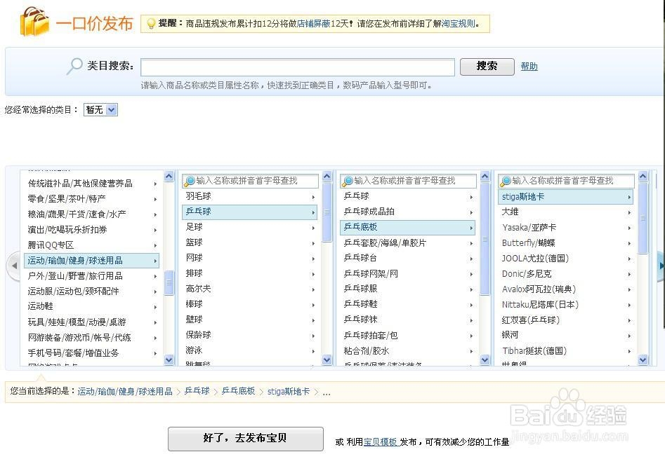Select 网游装备/游戏币/帐号/代练 category

[91, 338]
